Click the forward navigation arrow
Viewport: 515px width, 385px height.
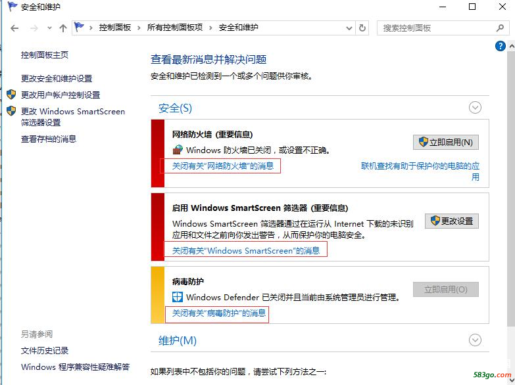click(34, 28)
